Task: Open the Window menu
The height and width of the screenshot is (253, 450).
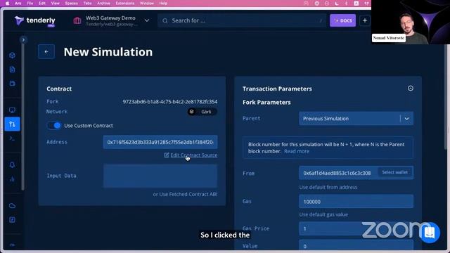Action: coord(147,3)
